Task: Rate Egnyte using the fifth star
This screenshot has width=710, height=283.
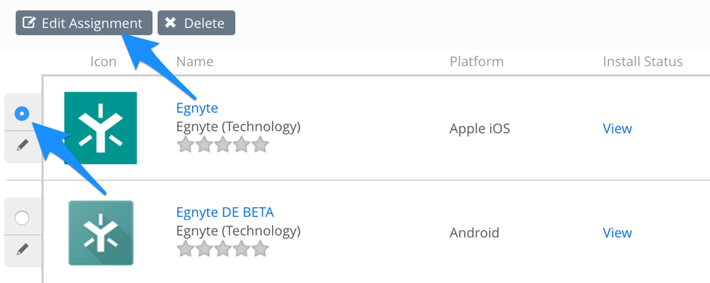Action: (x=260, y=145)
